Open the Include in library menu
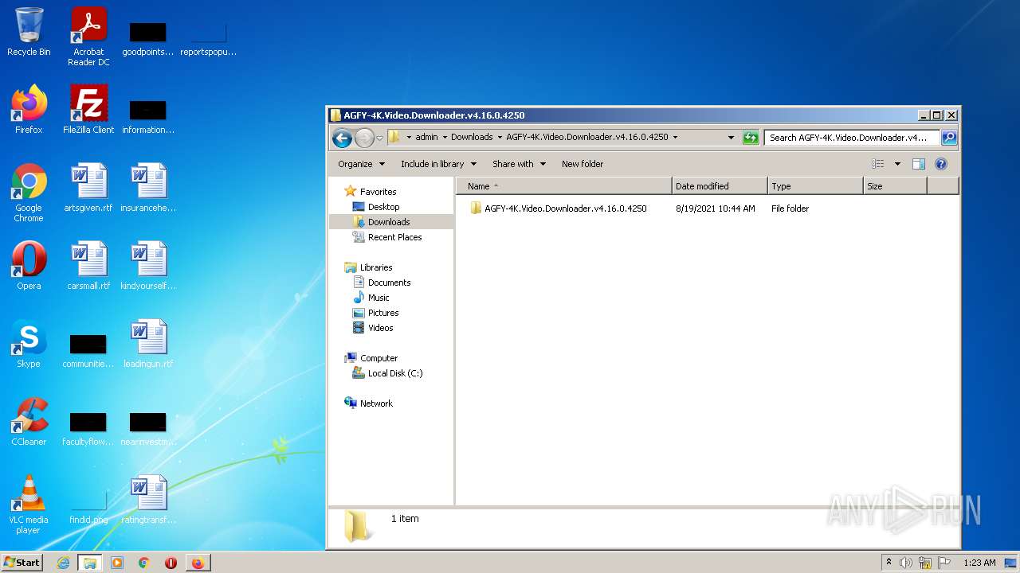Viewport: 1020px width, 573px height. [x=439, y=164]
